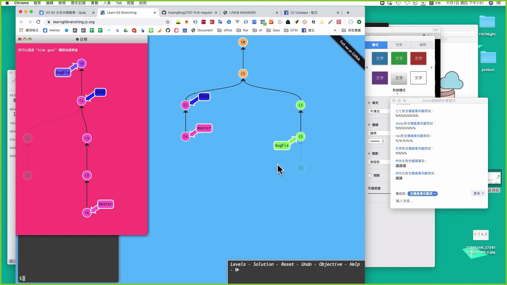This screenshot has height=285, width=507.
Task: Expand the bookmarks overflow chevron
Action: click(x=335, y=30)
